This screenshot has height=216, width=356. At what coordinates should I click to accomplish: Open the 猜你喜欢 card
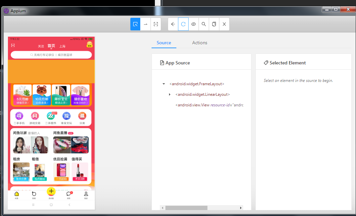coord(80,95)
